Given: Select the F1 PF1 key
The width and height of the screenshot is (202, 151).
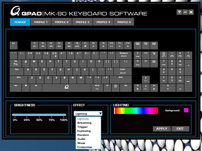Looking at the screenshot, I should click(x=34, y=45).
